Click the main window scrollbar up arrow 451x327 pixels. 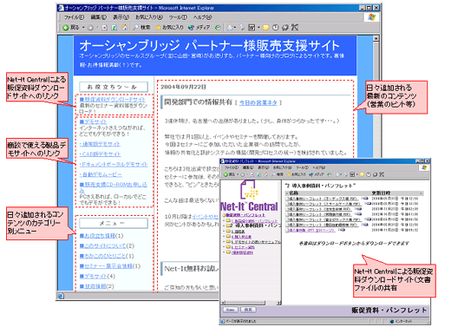pos(376,38)
